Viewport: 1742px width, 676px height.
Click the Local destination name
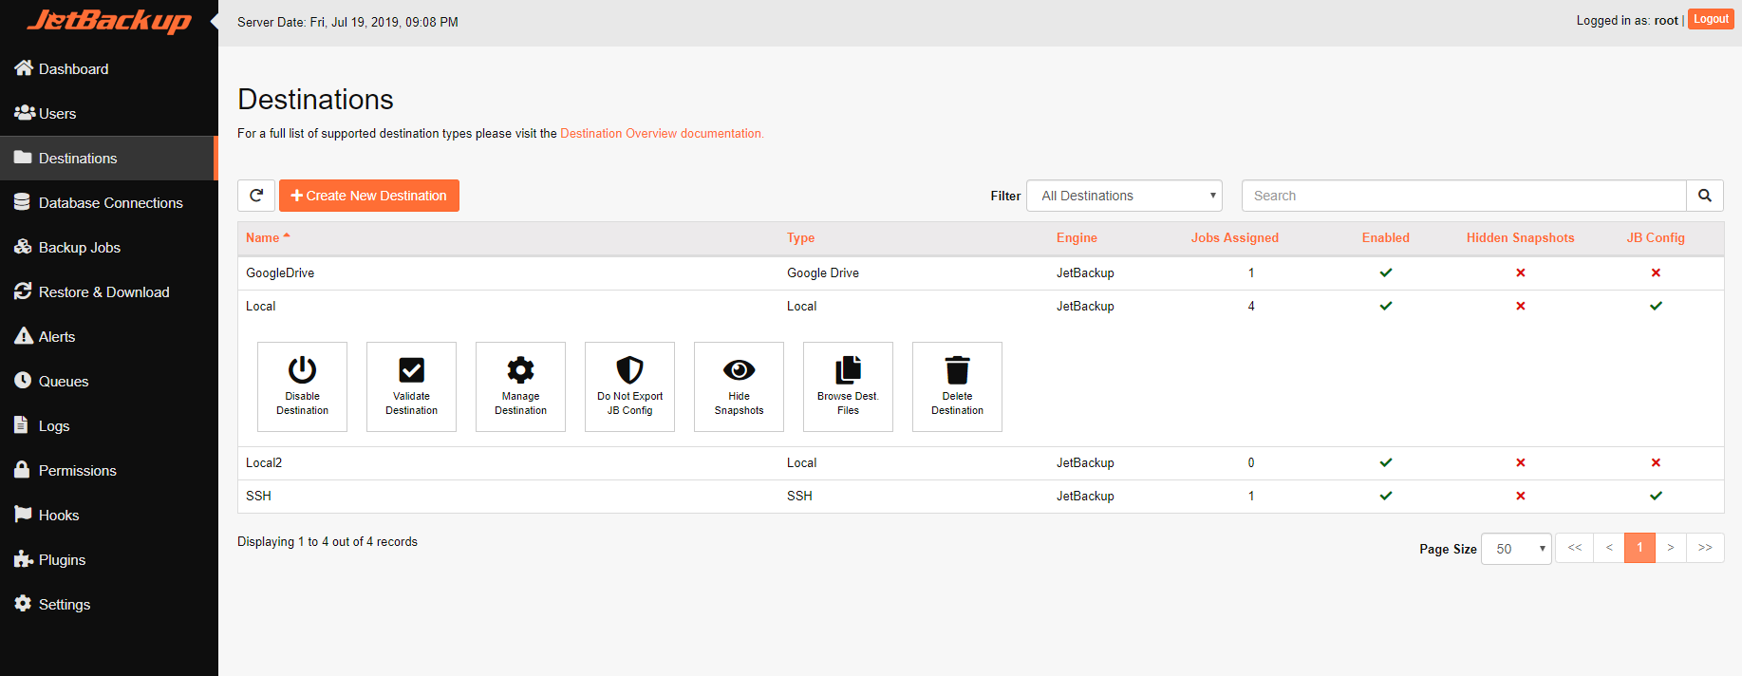[x=260, y=306]
